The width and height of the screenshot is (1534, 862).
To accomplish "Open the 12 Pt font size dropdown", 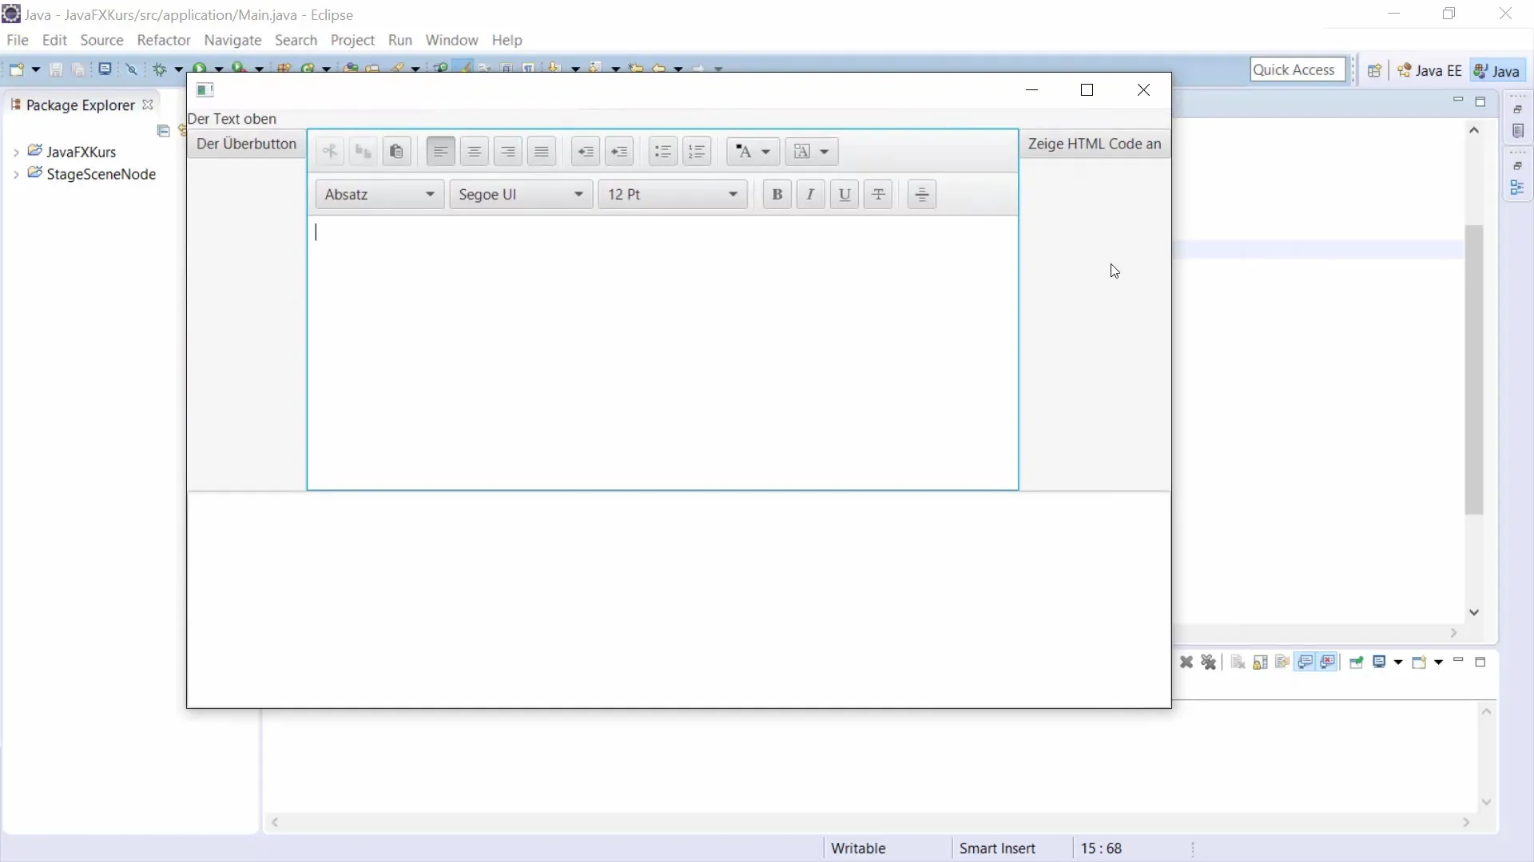I will pos(673,195).
